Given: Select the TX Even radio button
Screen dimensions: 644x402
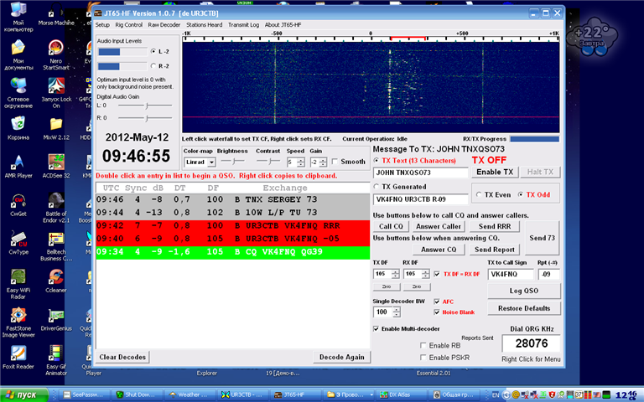Looking at the screenshot, I should (480, 194).
